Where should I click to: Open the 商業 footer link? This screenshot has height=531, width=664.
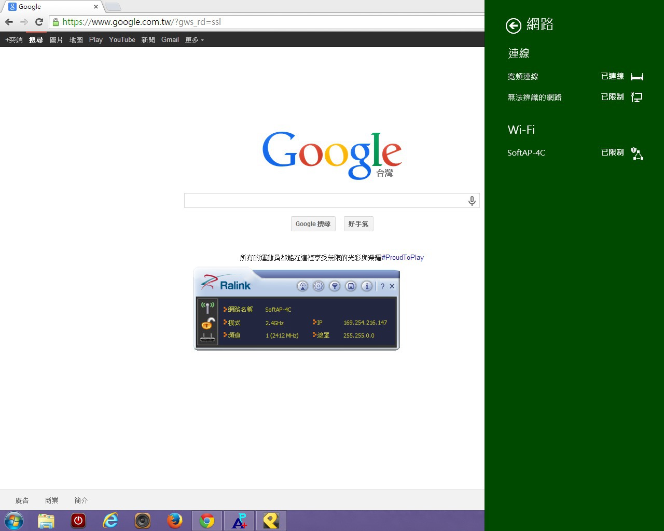[52, 500]
